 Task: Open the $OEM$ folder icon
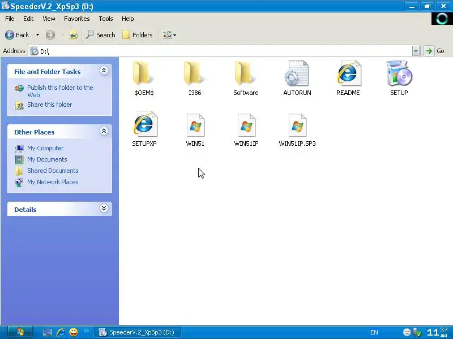(x=144, y=74)
